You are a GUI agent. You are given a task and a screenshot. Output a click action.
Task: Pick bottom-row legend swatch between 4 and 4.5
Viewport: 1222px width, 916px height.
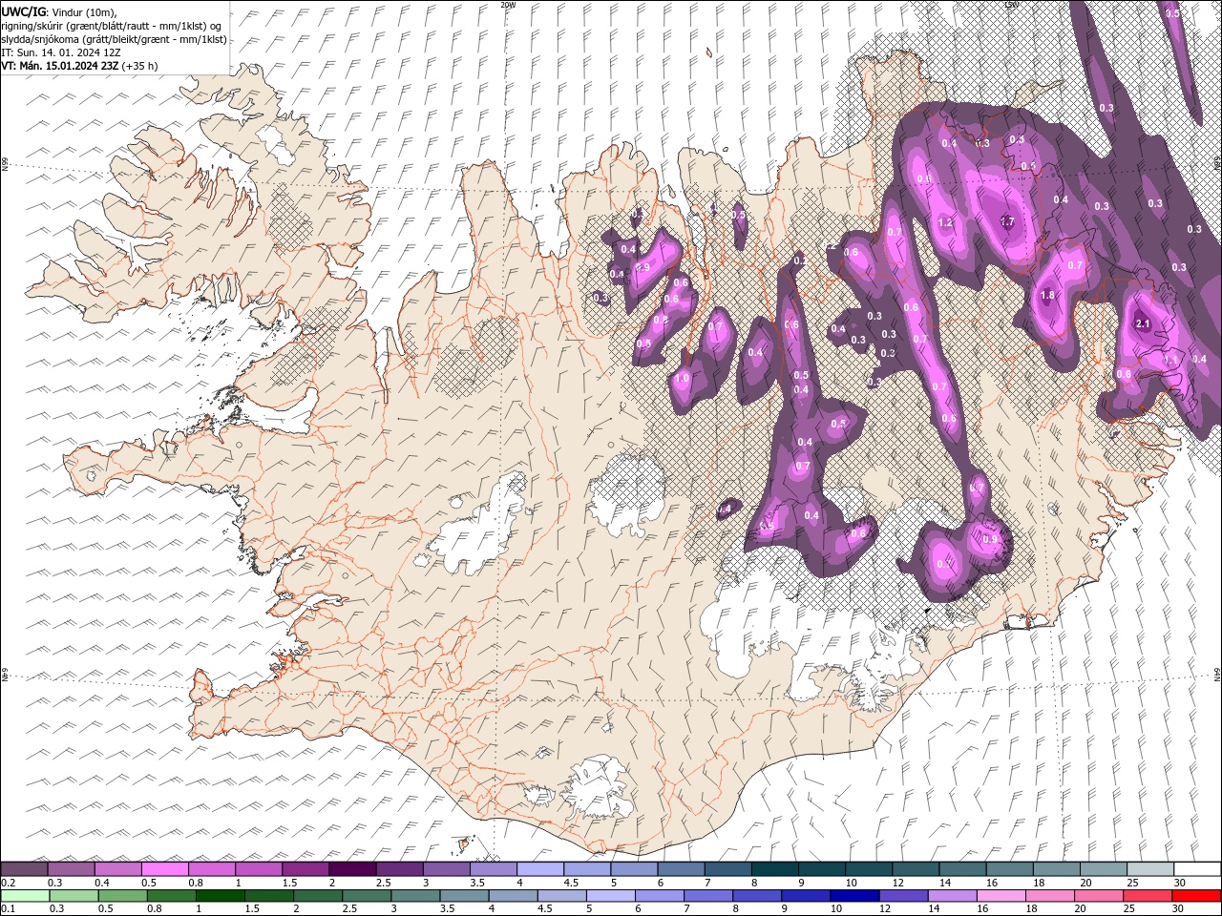point(513,896)
